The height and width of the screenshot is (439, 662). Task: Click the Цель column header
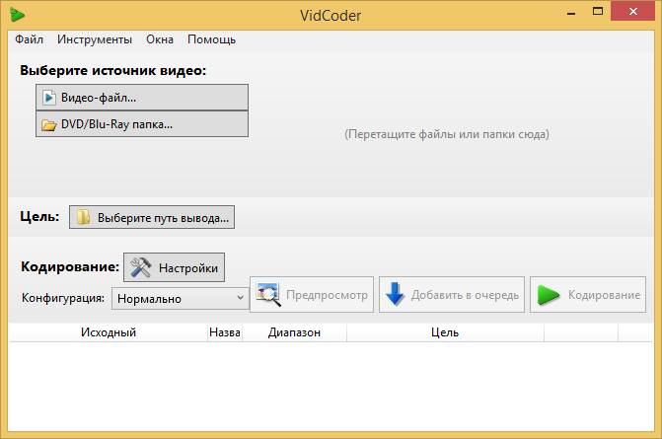[444, 332]
